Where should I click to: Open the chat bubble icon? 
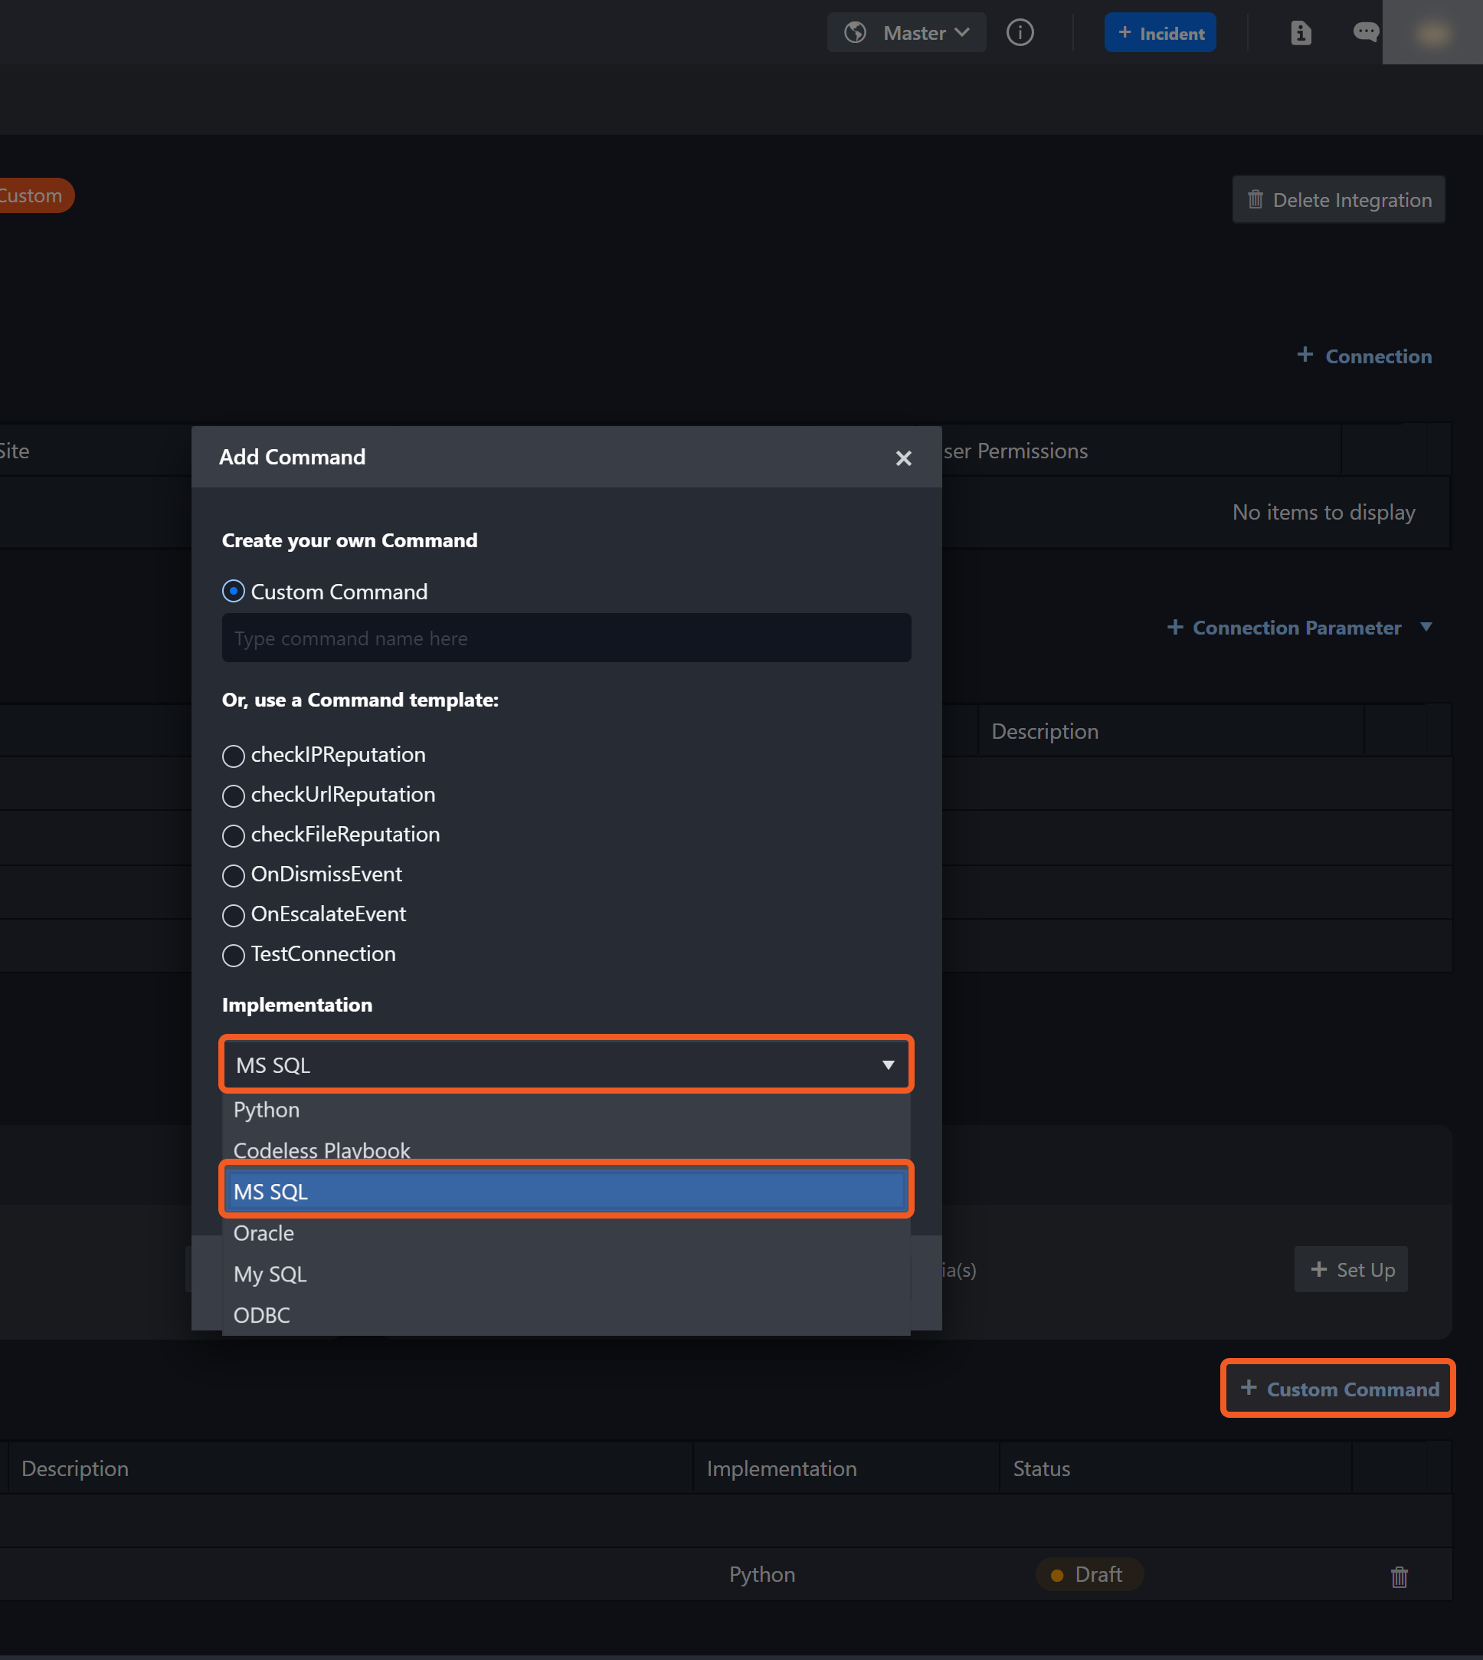tap(1365, 33)
